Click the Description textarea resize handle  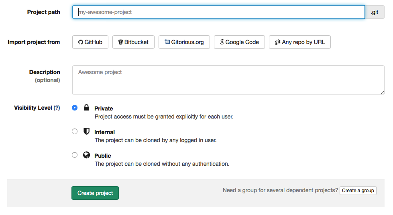382,92
